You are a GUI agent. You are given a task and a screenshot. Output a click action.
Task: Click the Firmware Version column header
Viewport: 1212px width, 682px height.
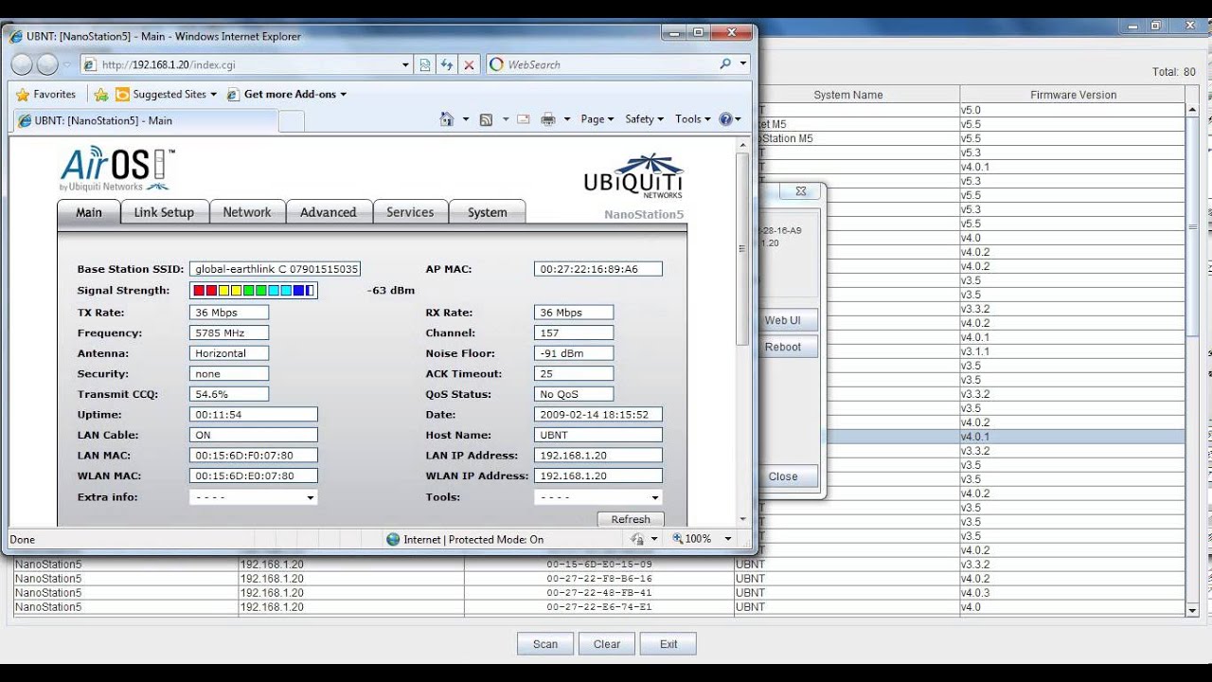1073,95
